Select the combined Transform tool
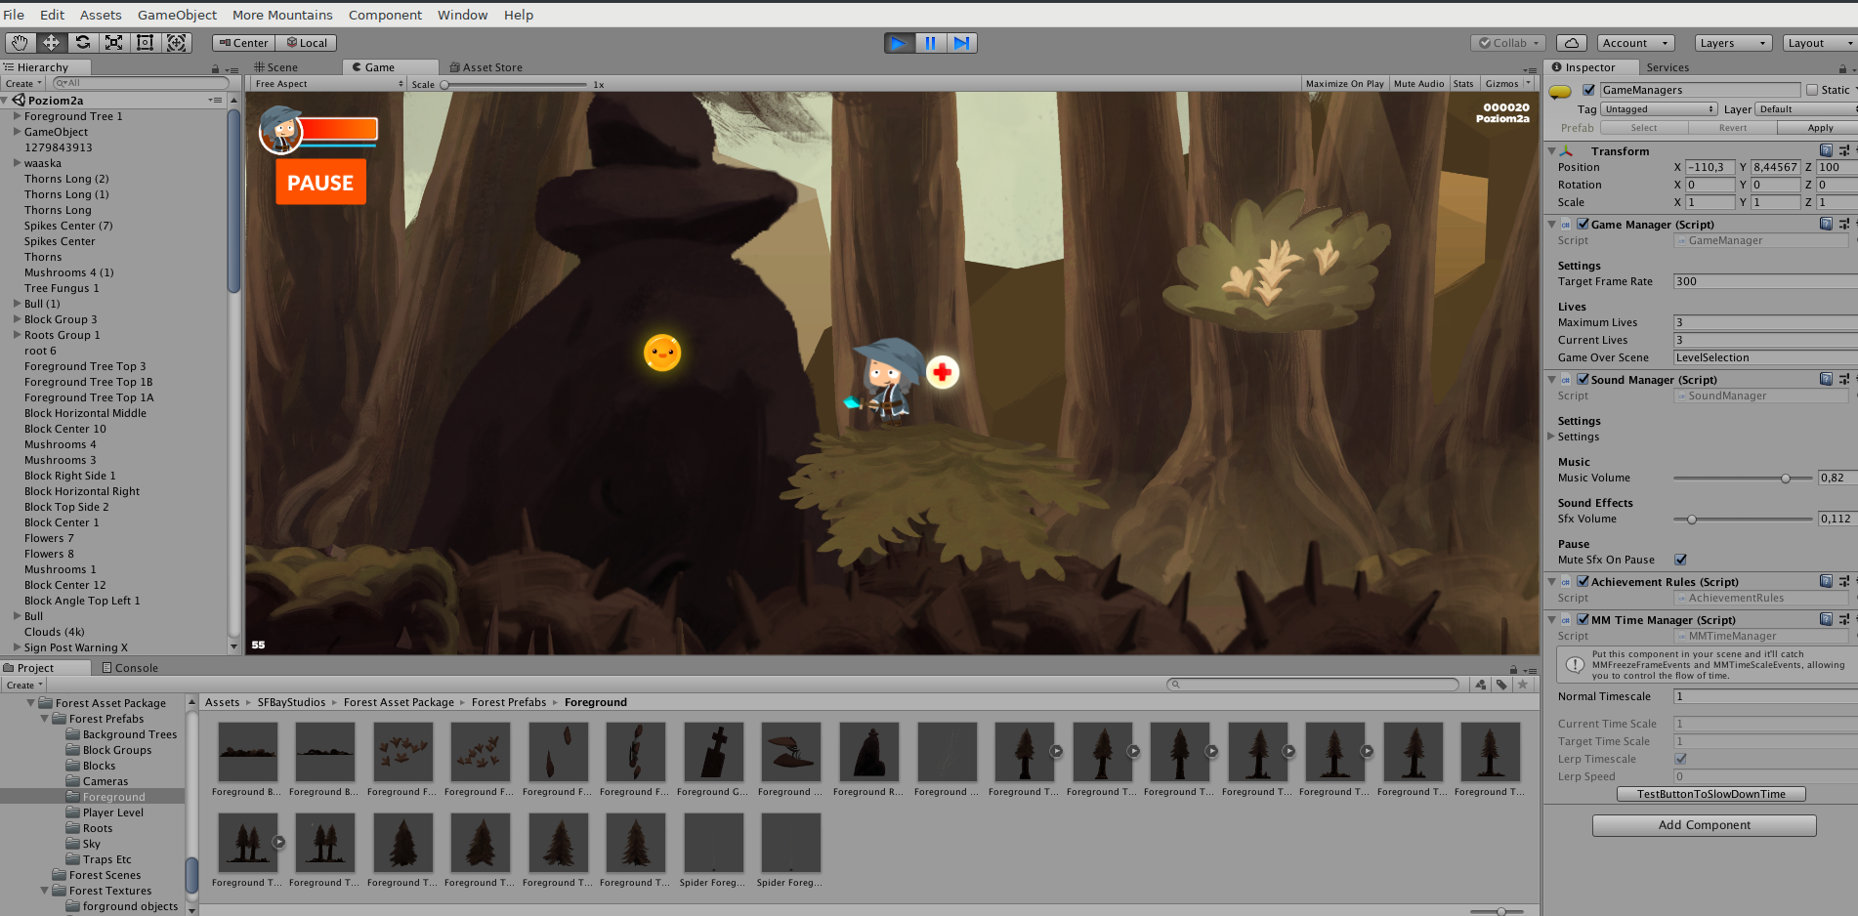 click(x=177, y=43)
